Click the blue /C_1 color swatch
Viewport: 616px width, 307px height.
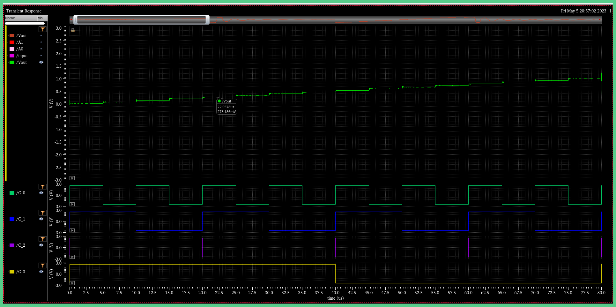pos(12,219)
